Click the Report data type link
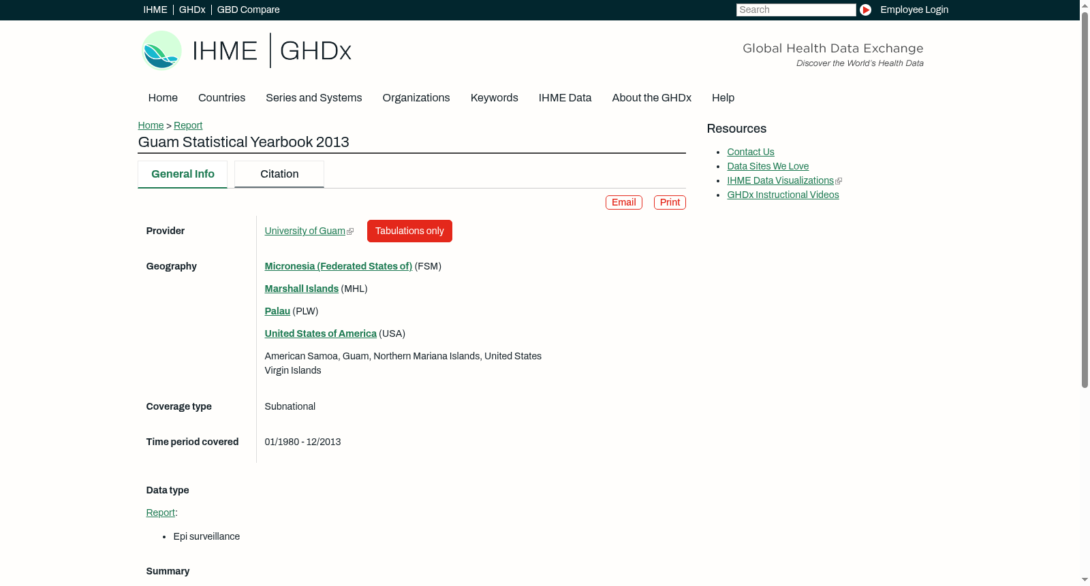The height and width of the screenshot is (586, 1090). 161,512
